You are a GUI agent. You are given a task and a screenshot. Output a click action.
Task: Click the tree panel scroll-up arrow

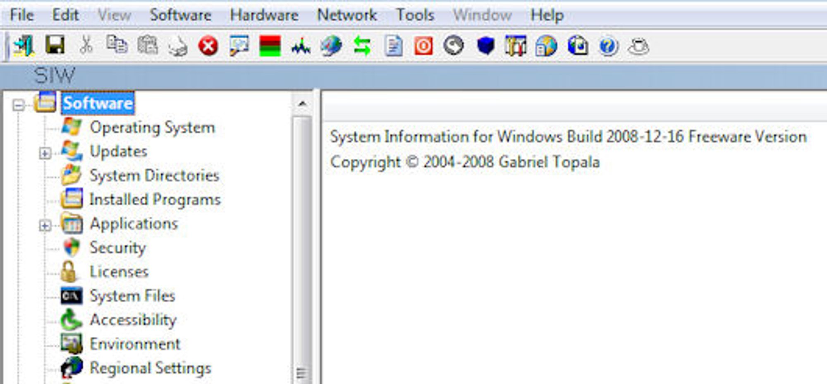(302, 103)
